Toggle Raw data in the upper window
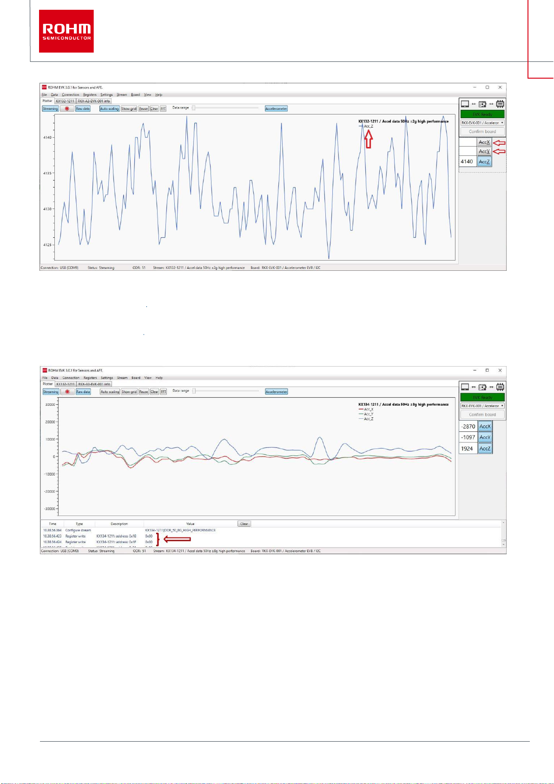554x784 pixels. pyautogui.click(x=83, y=108)
